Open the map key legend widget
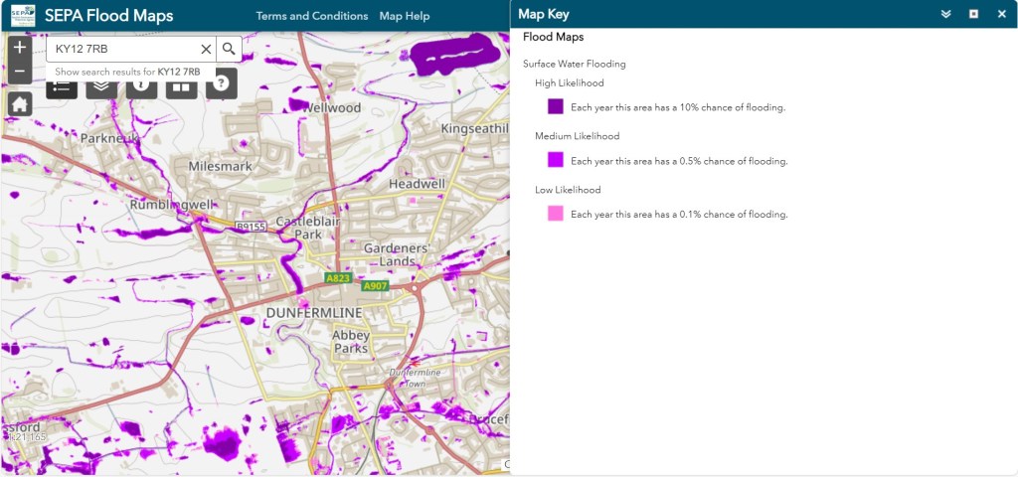This screenshot has height=477, width=1018. 62,89
